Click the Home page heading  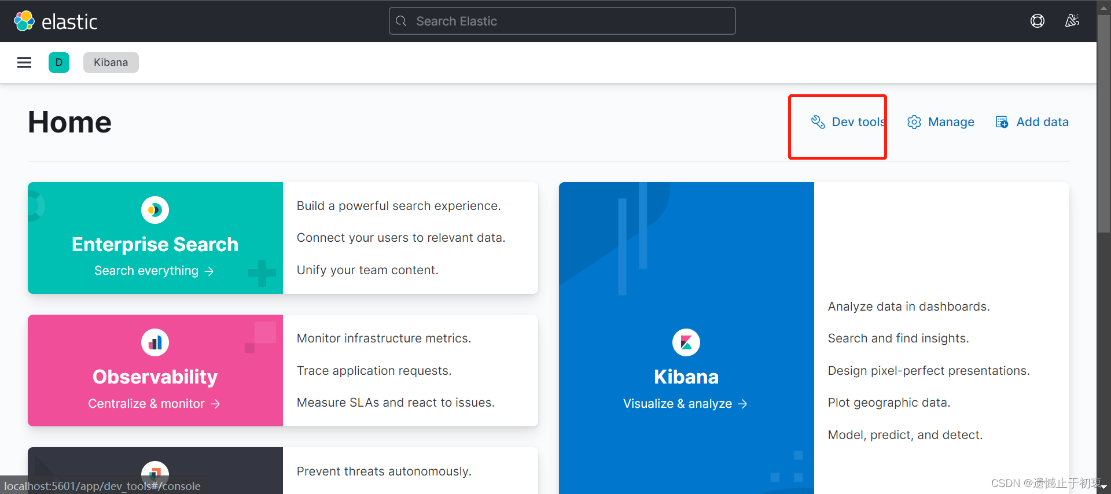coord(70,123)
